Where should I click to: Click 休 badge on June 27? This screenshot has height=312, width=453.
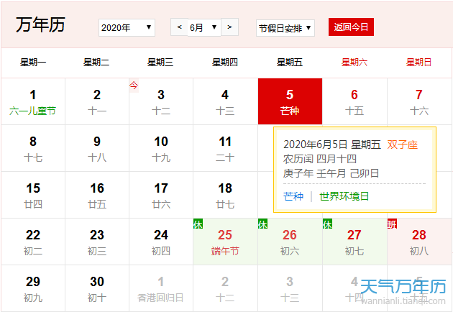tap(327, 224)
